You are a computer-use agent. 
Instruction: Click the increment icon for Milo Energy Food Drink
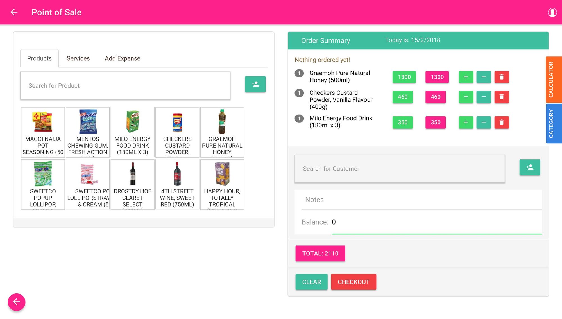[x=466, y=122]
